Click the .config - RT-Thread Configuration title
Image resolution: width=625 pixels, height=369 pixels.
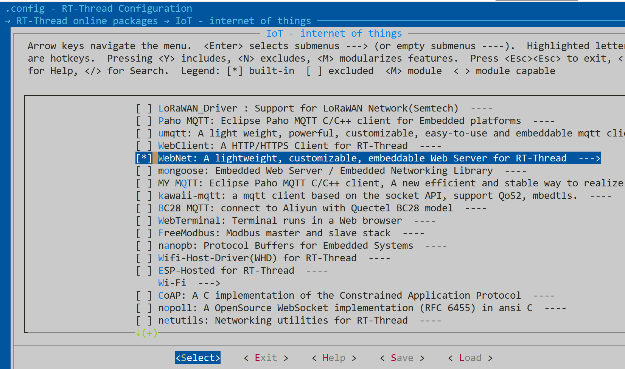click(99, 8)
